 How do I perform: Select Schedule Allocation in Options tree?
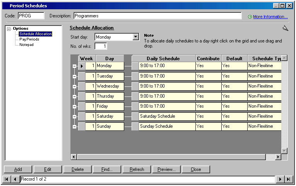point(36,34)
